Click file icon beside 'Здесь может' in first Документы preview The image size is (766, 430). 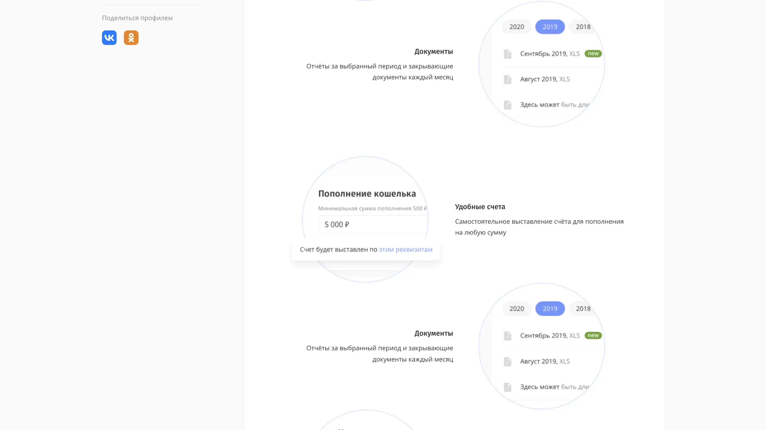[x=507, y=105]
